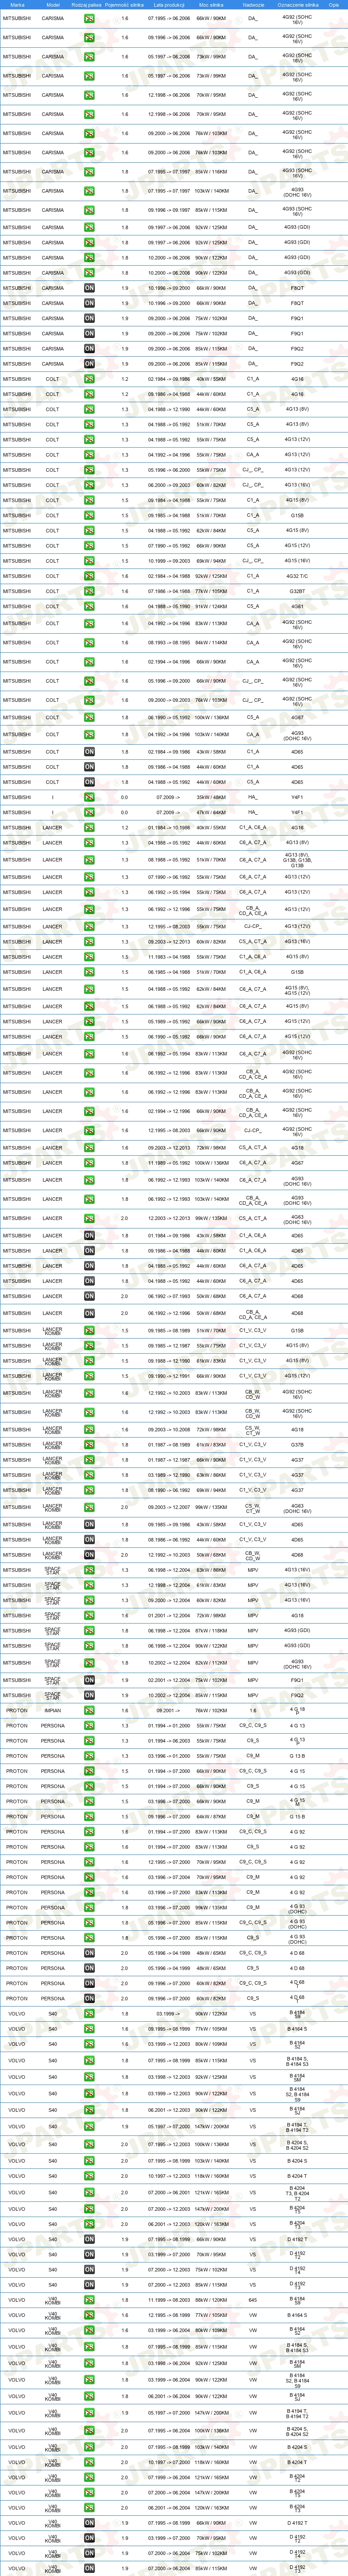Select SPACE STAR engine code F9Q1
The image size is (348, 2576).
coord(297,1680)
